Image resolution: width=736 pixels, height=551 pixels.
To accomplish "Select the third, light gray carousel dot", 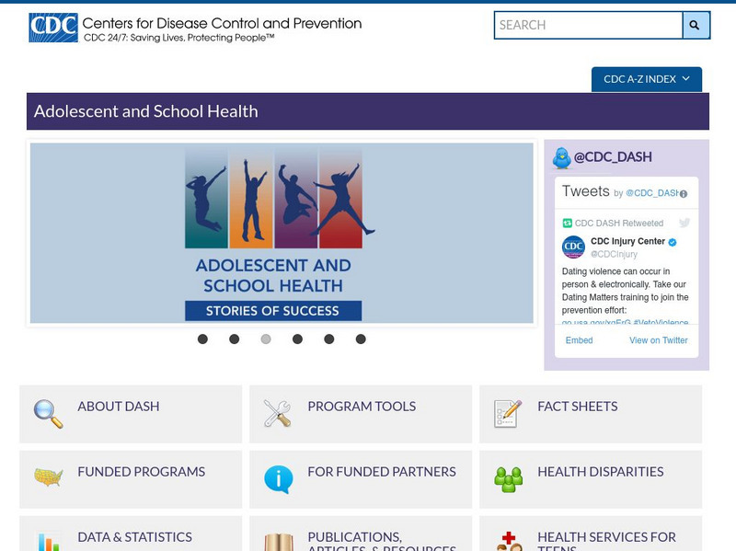I will tap(266, 339).
